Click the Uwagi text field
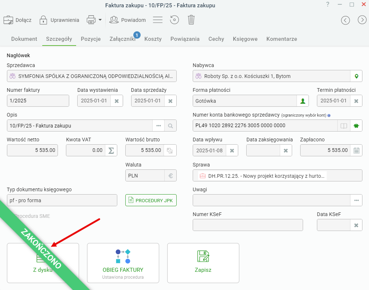 272,200
